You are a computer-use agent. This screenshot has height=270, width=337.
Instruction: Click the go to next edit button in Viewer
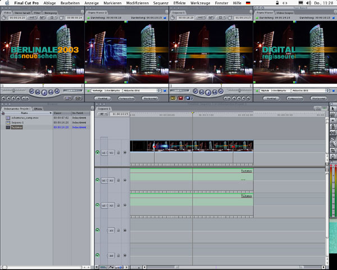click(57, 91)
